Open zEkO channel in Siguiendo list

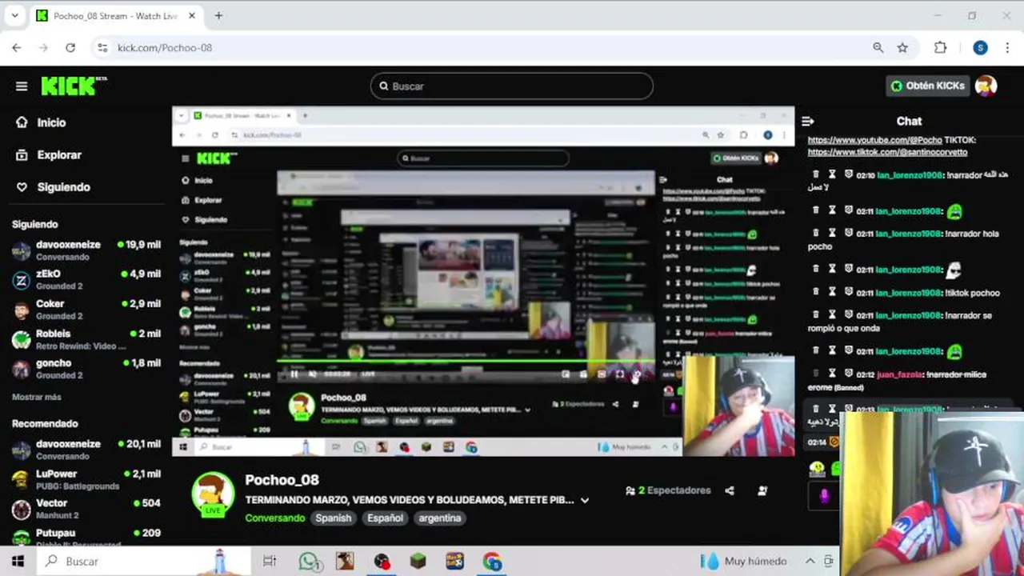(86, 279)
